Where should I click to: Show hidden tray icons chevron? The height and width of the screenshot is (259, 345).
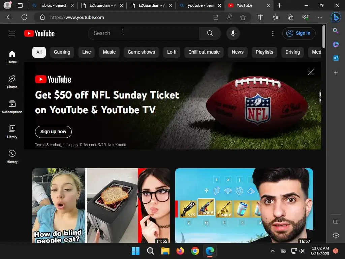pos(272,251)
